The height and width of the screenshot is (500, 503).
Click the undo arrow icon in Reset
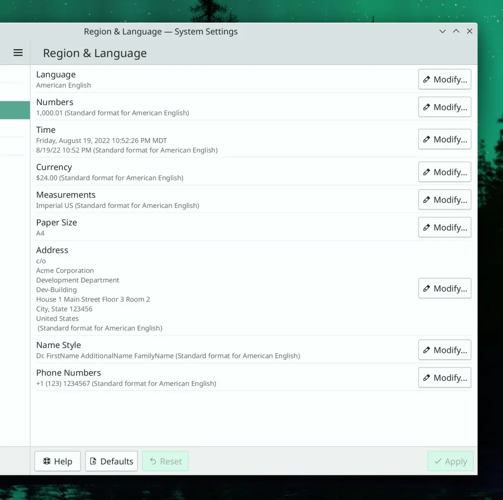point(152,461)
